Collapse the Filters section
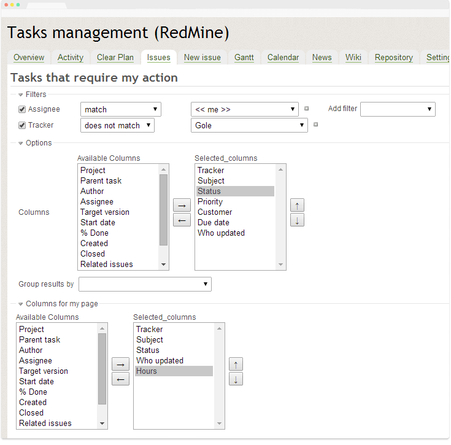Image resolution: width=451 pixels, height=445 pixels. coord(21,95)
